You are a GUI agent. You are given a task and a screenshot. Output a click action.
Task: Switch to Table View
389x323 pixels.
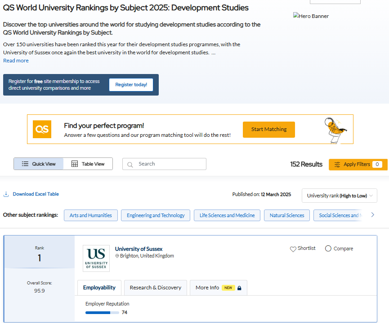point(88,164)
